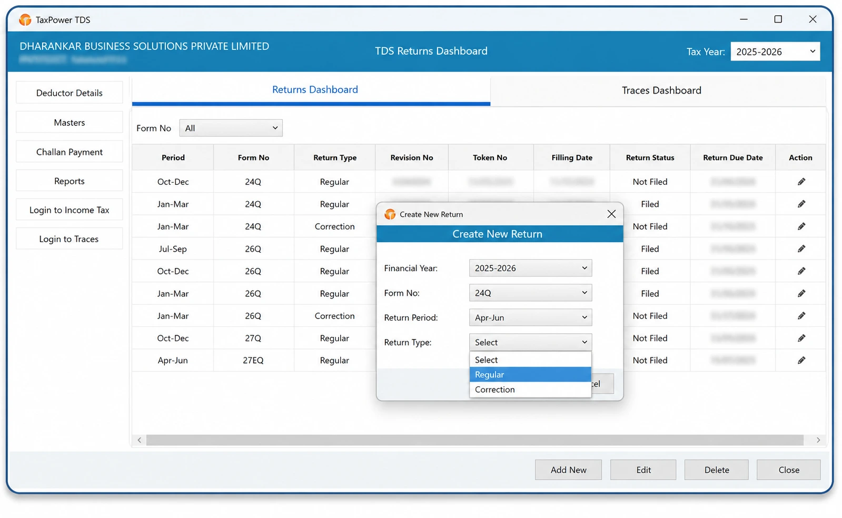This screenshot has width=842, height=518.
Task: Edit the Jan-Mar 26Q Correction return
Action: coord(801,316)
